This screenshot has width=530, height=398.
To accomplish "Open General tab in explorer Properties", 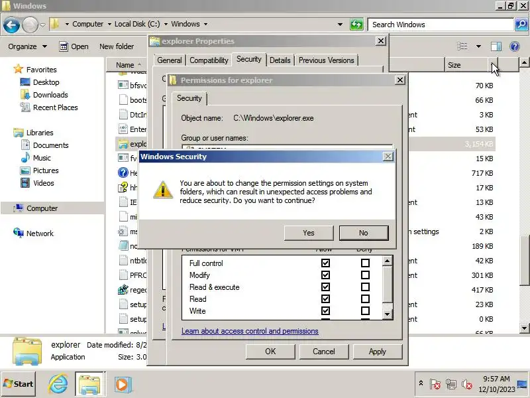I will point(170,60).
